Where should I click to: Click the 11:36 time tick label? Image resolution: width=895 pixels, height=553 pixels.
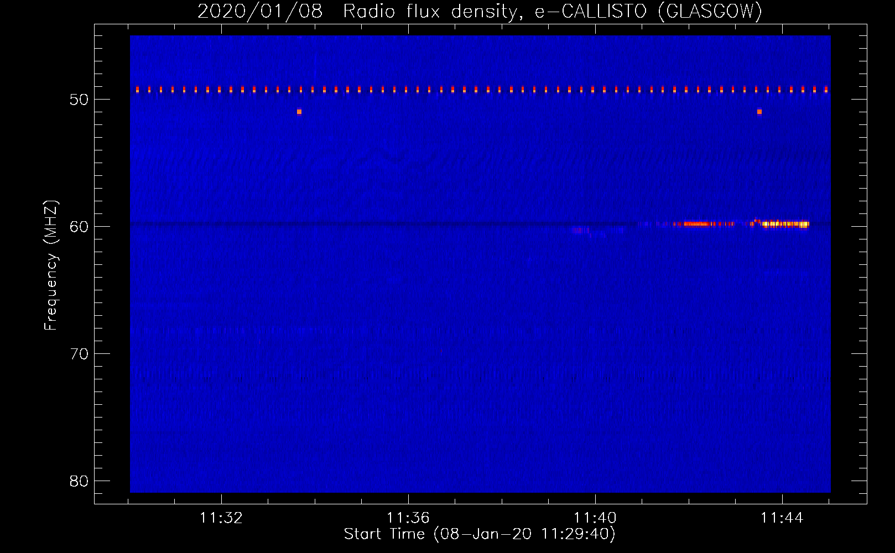tap(408, 518)
